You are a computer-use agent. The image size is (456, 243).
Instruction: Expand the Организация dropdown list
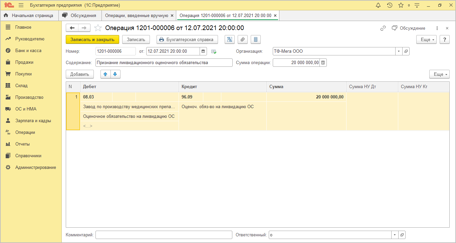(399, 51)
